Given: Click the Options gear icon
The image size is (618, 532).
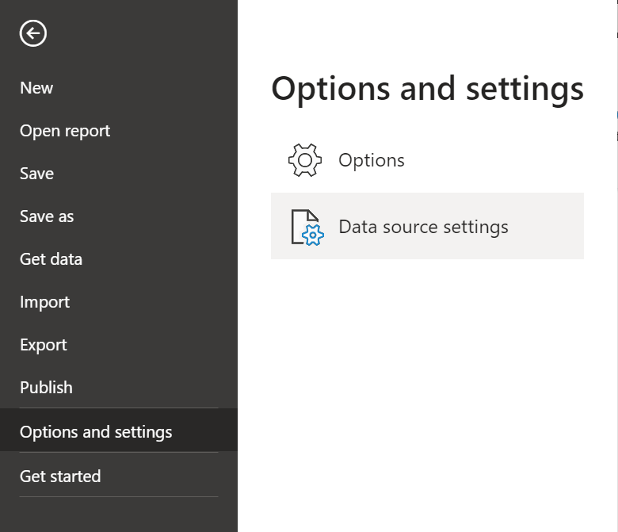Looking at the screenshot, I should pyautogui.click(x=304, y=160).
